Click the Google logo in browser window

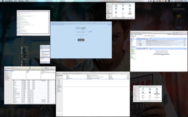click(81, 28)
